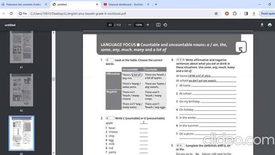Click the 'LANGUAGE FOCUS' heading text
The image size is (275, 155).
point(118,45)
